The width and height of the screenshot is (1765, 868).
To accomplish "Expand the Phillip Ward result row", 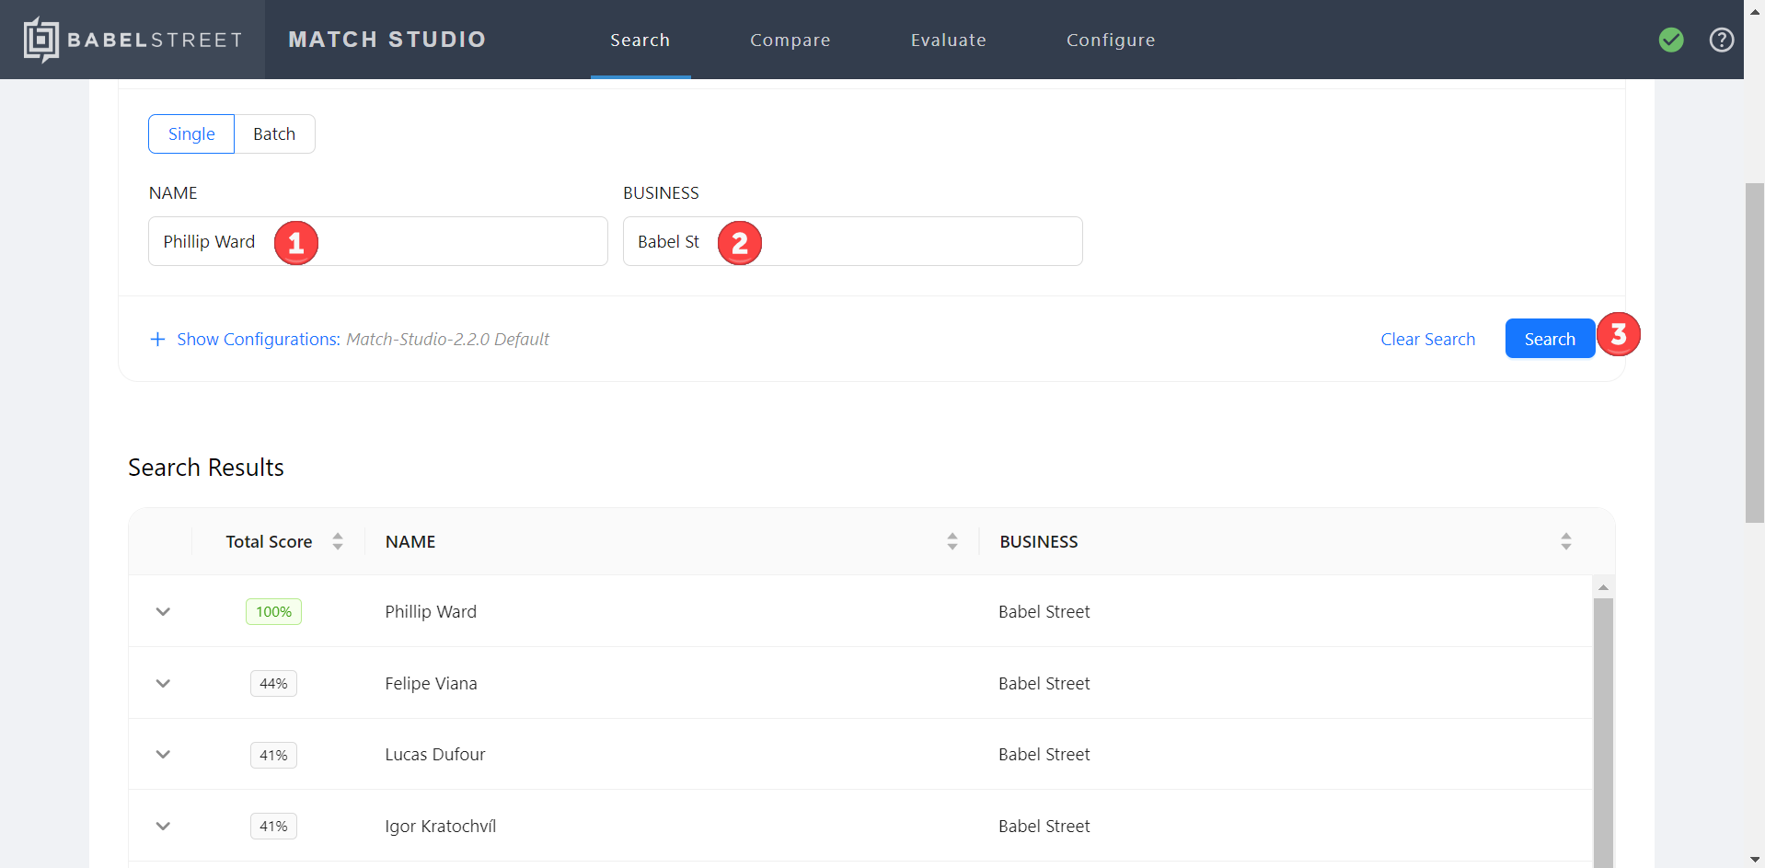I will [163, 611].
